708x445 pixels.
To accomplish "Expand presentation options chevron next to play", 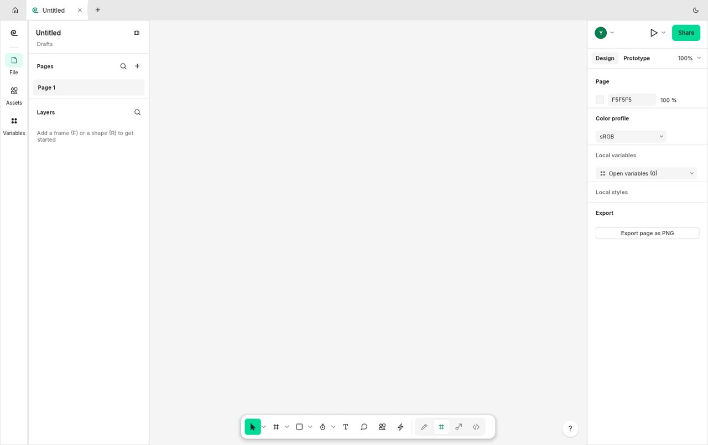I will 664,33.
